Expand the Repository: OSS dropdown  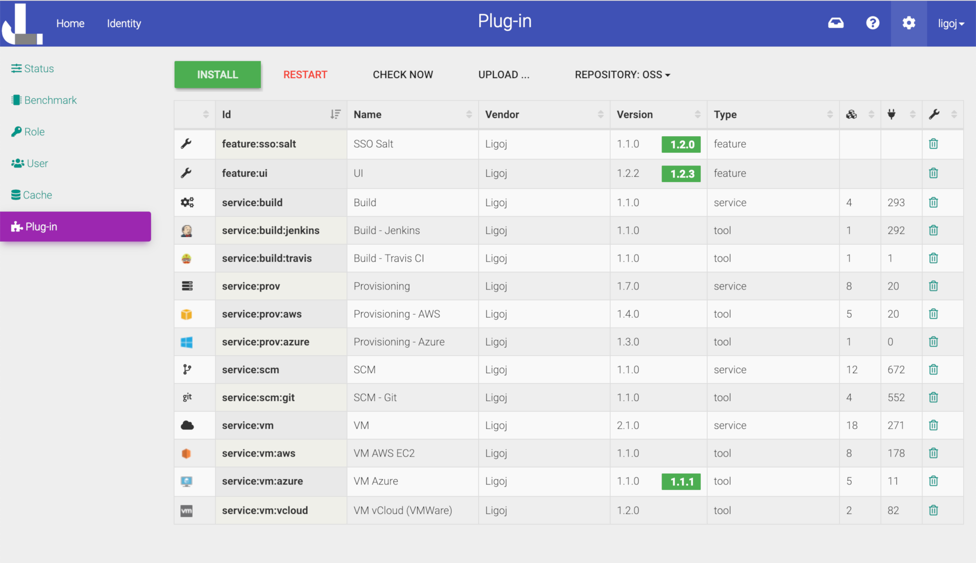[x=623, y=75]
